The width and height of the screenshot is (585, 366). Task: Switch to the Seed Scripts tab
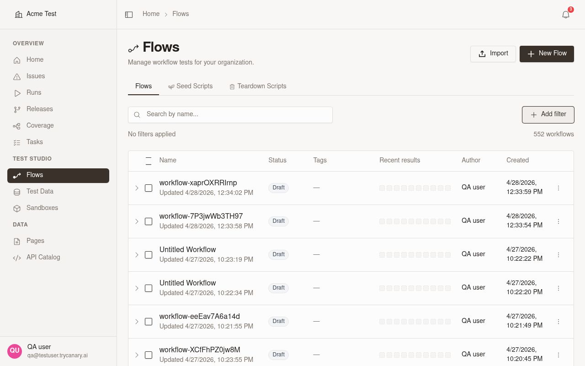(x=190, y=86)
